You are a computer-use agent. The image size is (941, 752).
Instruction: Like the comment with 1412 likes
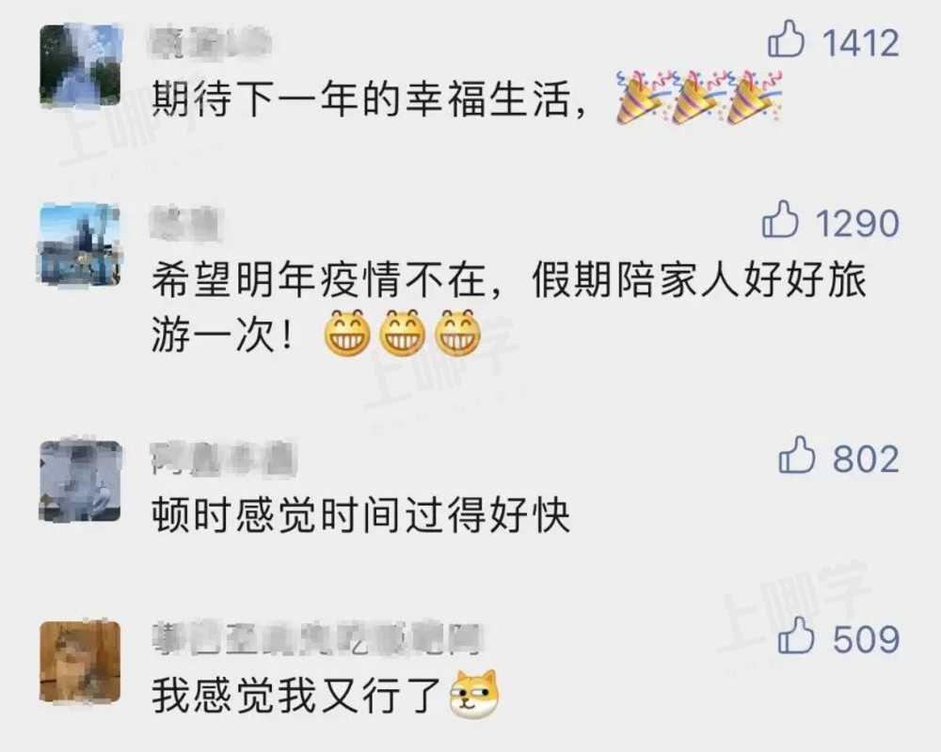[786, 39]
